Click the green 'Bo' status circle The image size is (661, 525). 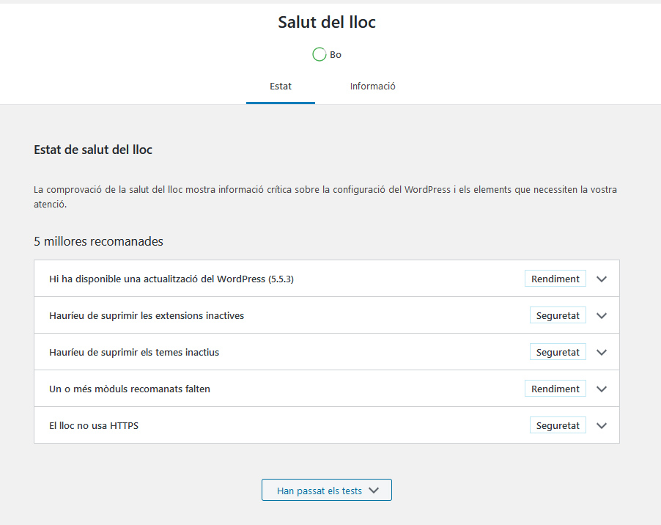coord(319,55)
